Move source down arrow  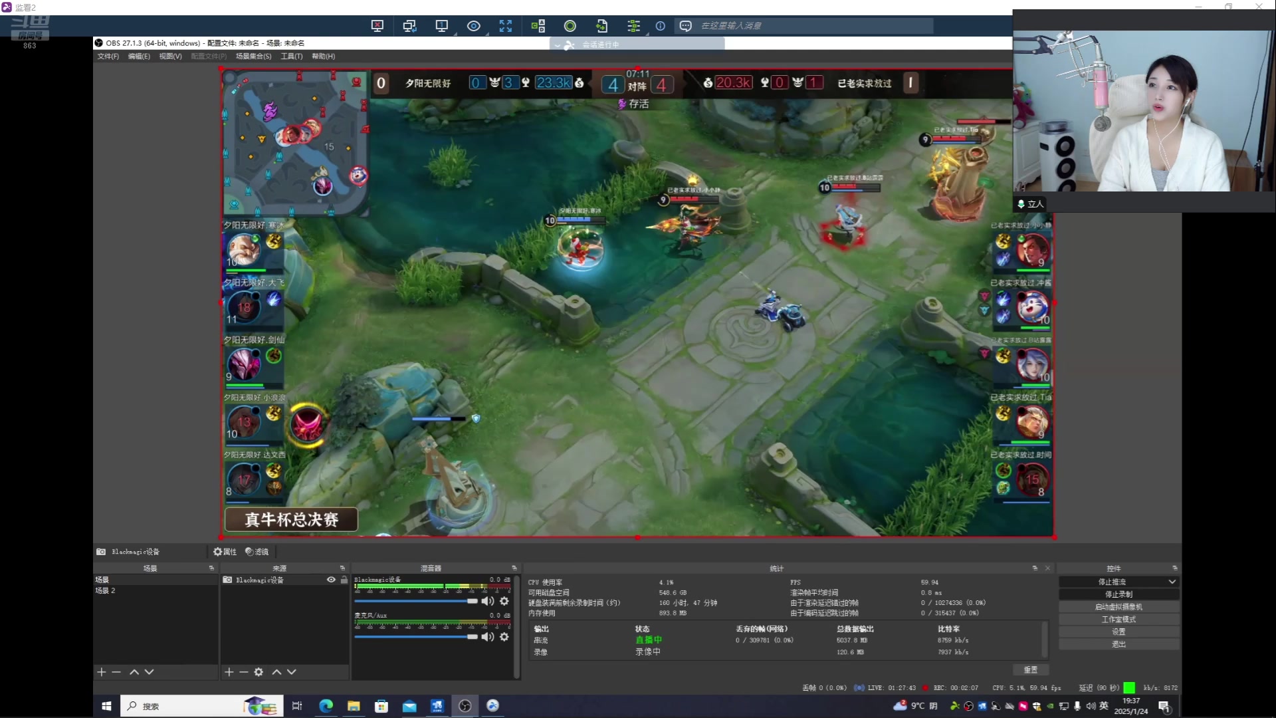291,673
